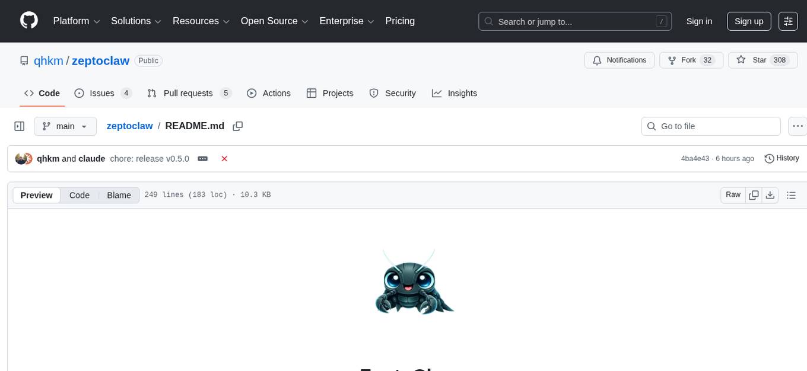Viewport: 807px width, 371px height.
Task: Expand the Resources navigation dropdown
Action: (x=201, y=21)
